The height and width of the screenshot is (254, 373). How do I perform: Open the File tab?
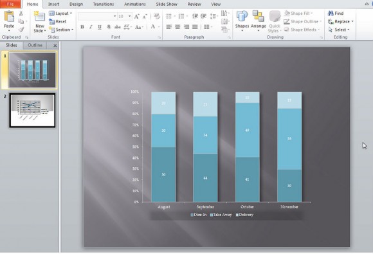coord(10,4)
